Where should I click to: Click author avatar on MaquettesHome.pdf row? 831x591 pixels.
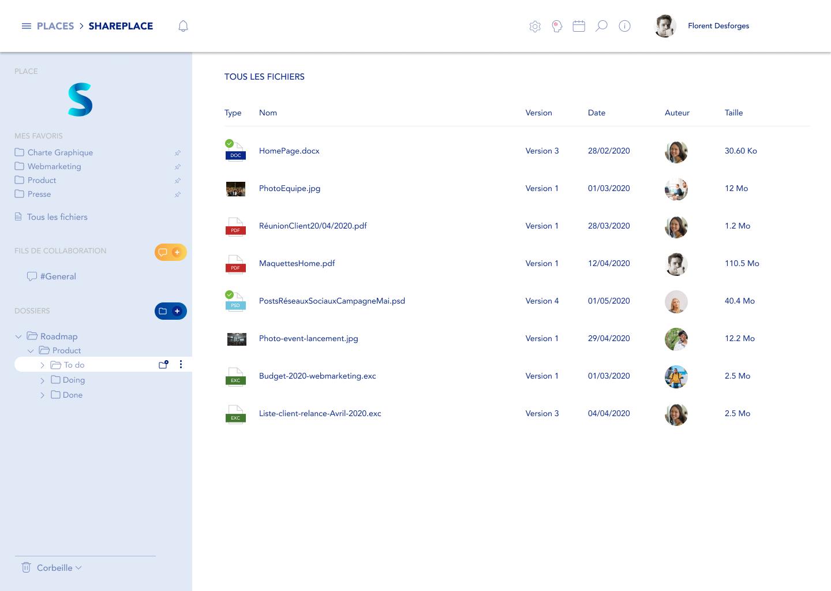(x=676, y=264)
